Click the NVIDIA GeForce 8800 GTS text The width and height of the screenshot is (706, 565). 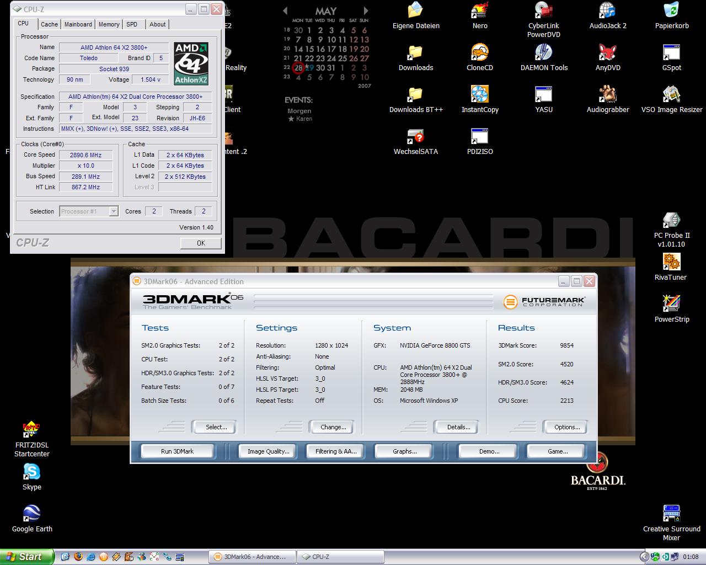(x=435, y=345)
